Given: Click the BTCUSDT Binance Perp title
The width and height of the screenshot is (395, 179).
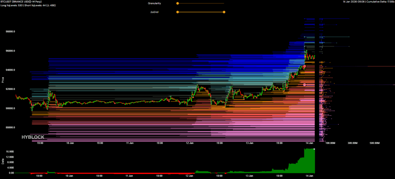Looking at the screenshot, I should [23, 2].
